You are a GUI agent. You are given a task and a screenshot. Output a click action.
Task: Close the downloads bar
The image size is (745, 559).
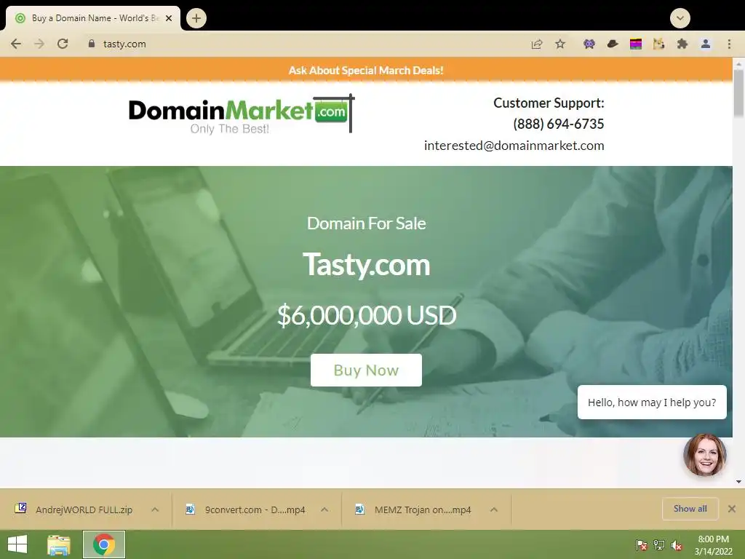point(732,509)
